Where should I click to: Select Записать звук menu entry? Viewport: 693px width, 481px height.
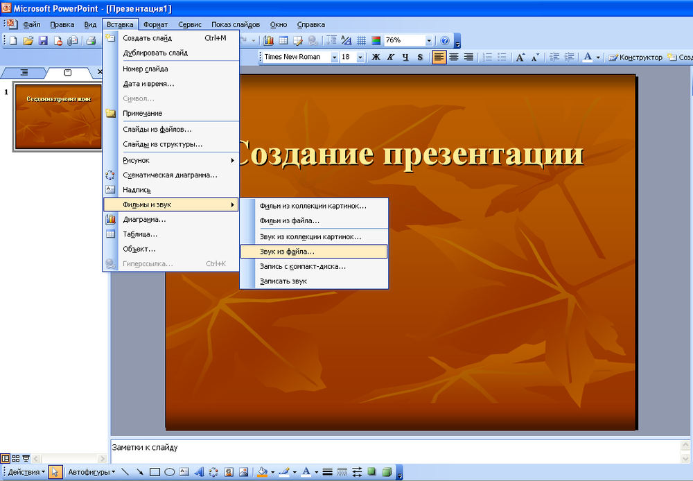[314, 281]
